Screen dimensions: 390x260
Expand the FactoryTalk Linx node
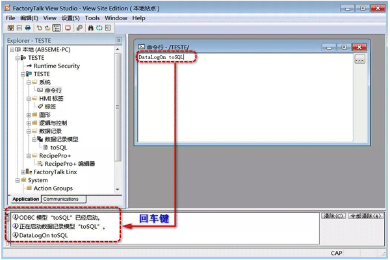pos(21,172)
